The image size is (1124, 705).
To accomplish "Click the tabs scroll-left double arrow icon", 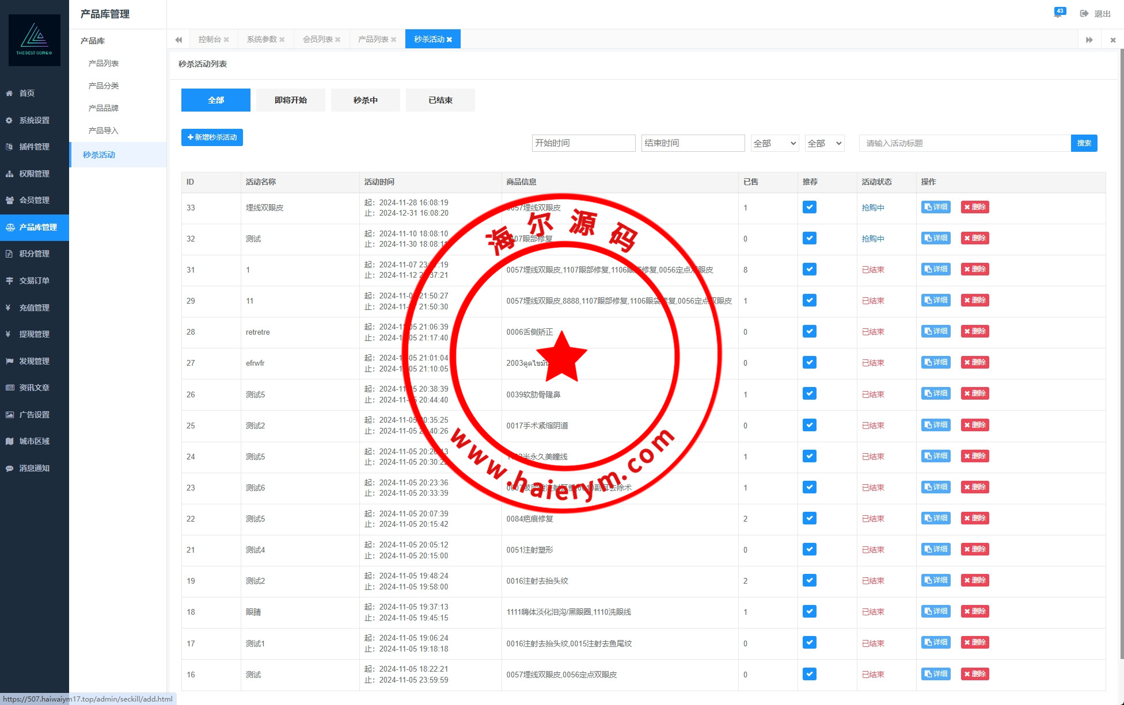I will point(179,40).
